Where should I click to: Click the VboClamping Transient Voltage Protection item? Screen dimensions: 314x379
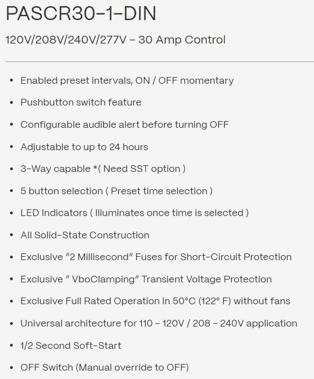tap(146, 279)
